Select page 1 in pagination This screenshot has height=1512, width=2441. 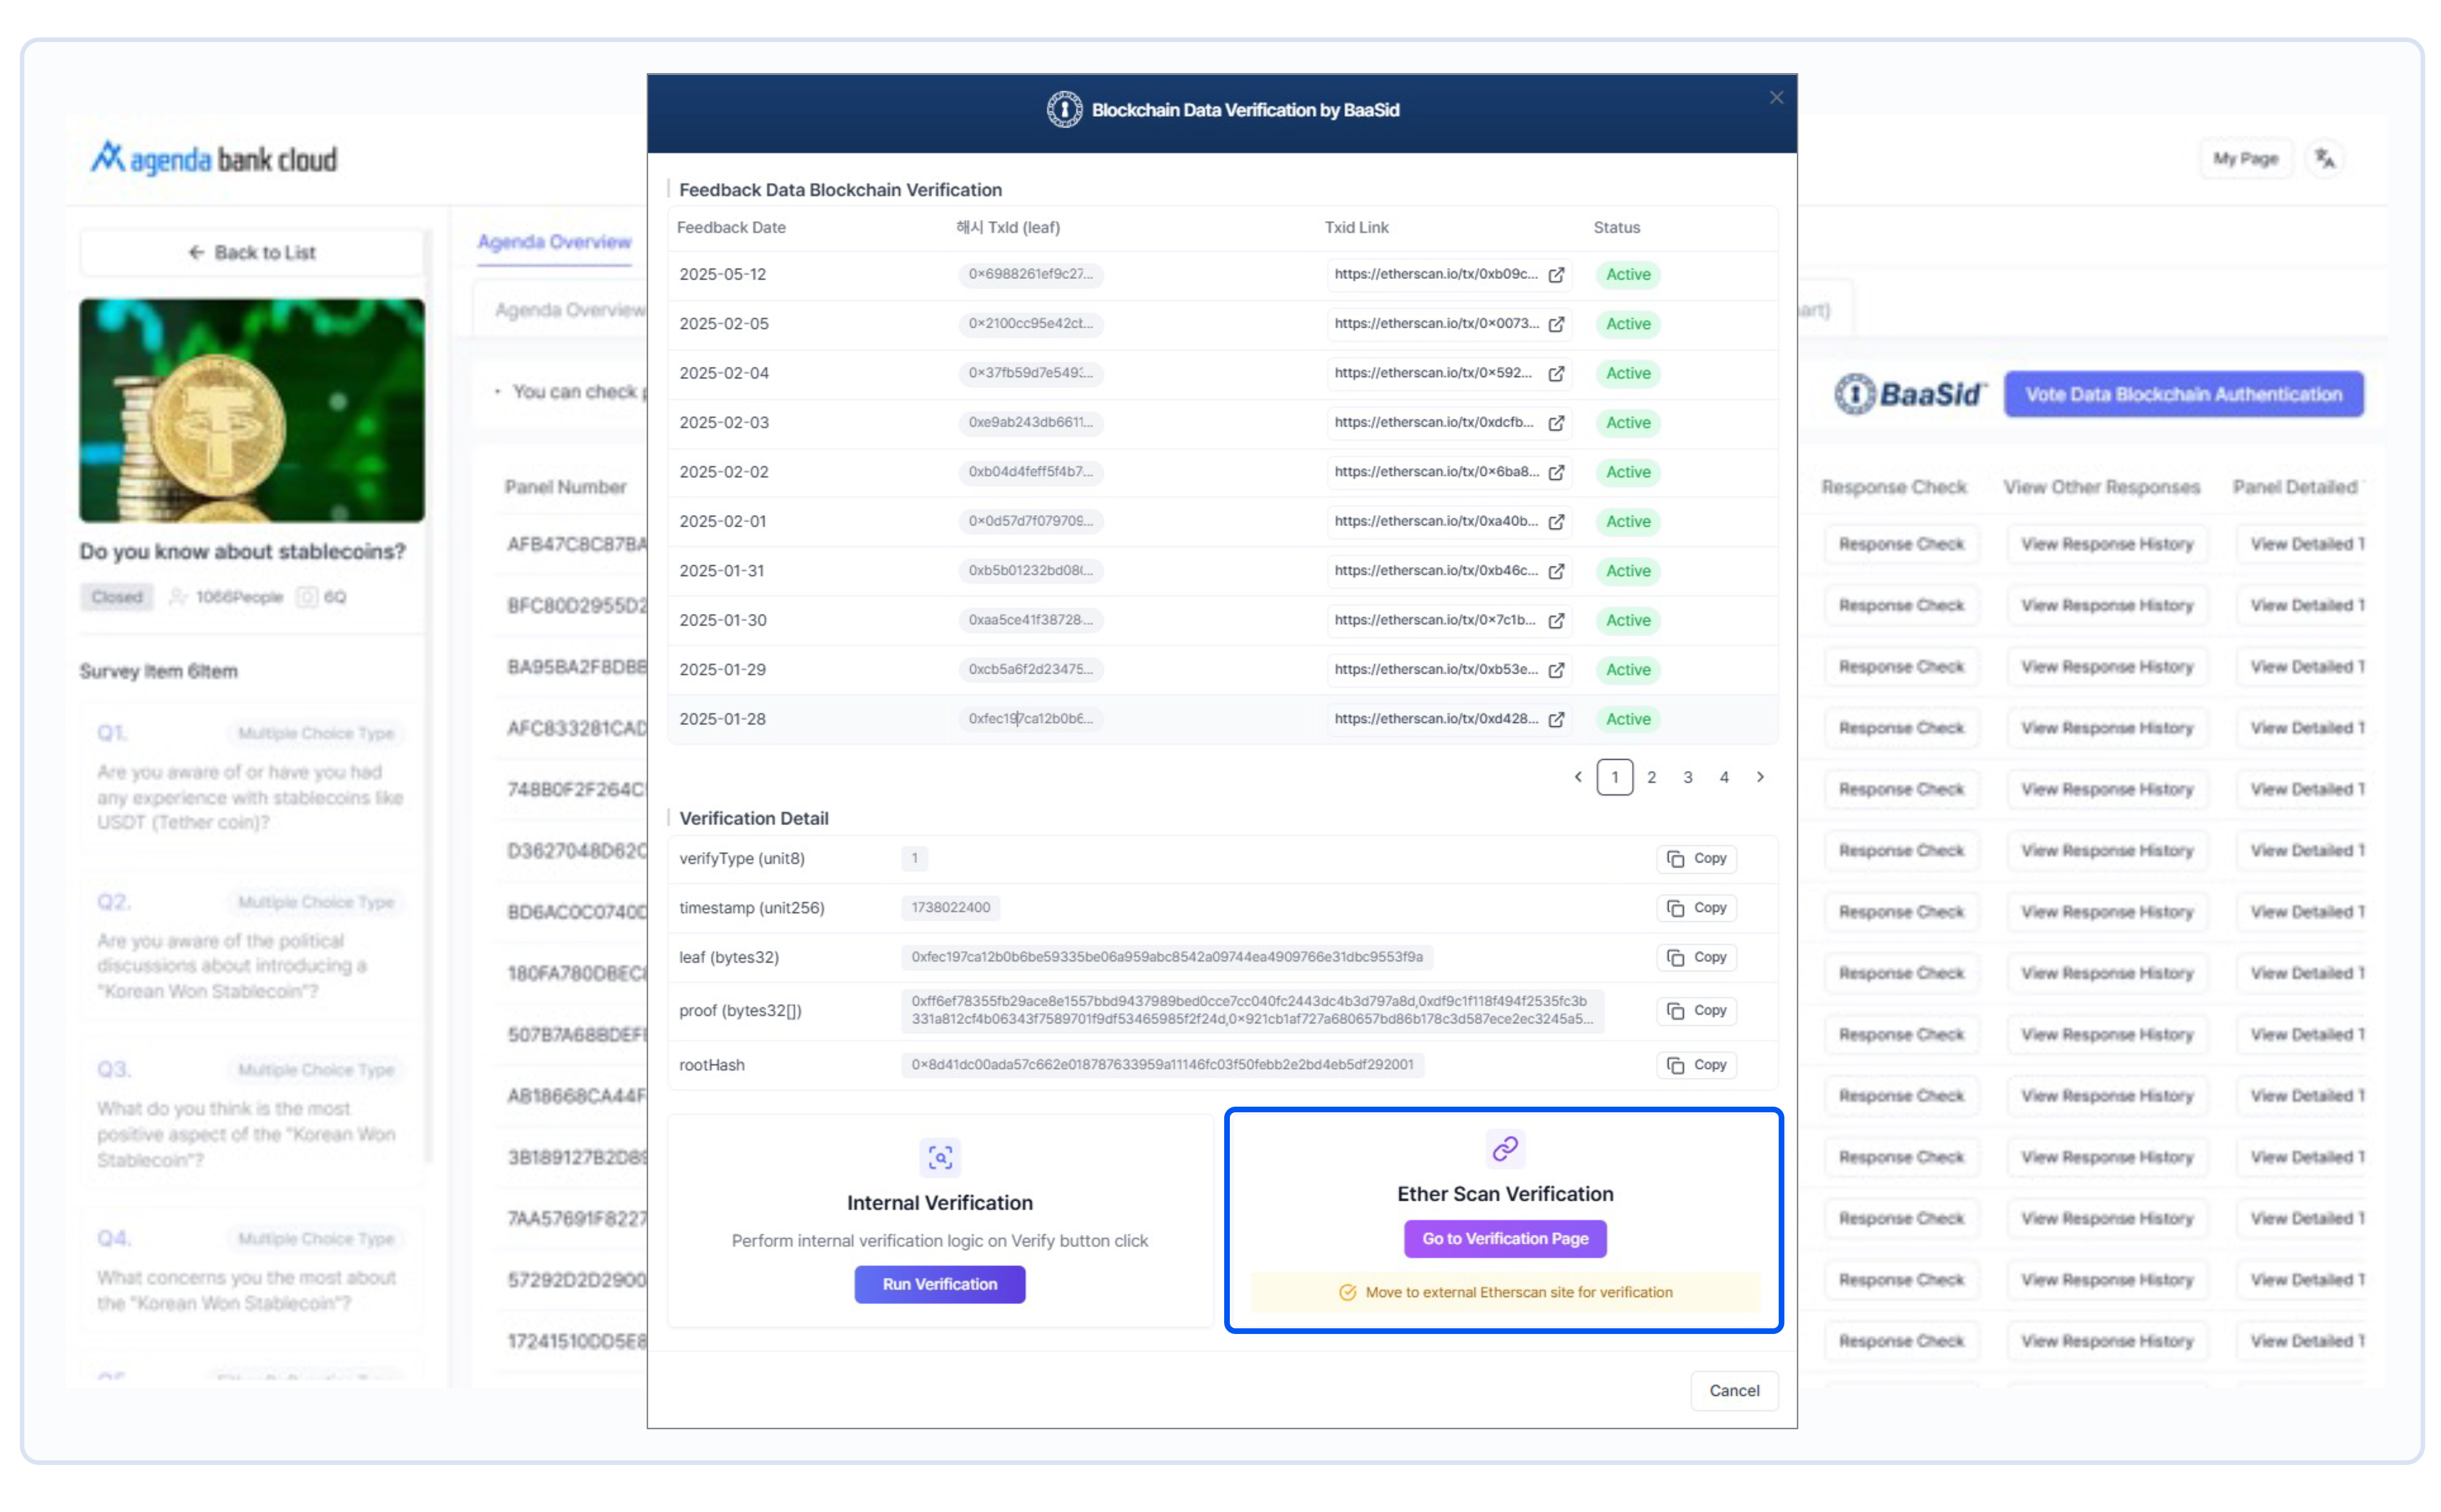coord(1615,777)
